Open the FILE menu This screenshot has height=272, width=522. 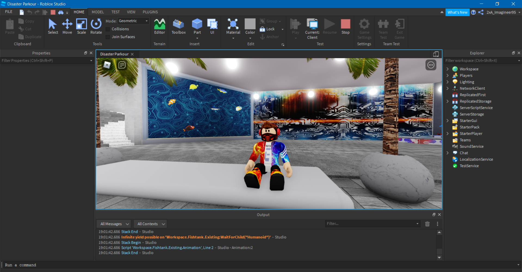[x=9, y=12]
